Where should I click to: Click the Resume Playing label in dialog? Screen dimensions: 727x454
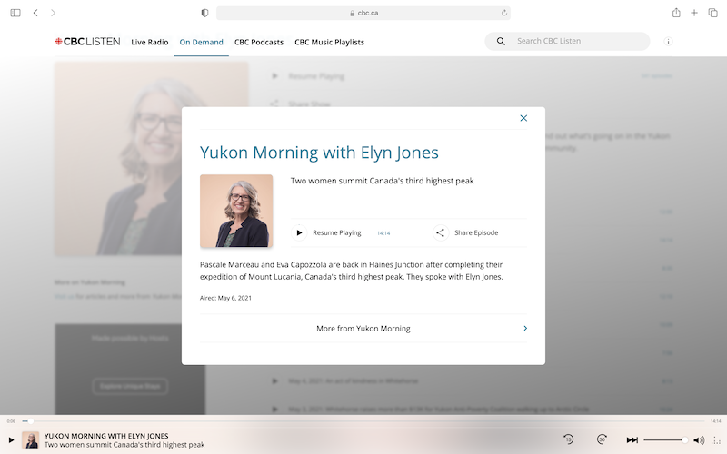click(x=336, y=232)
